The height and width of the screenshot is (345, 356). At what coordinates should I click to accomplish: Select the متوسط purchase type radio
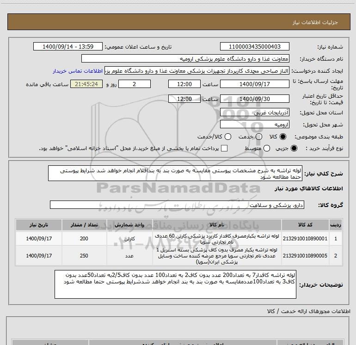(x=267, y=148)
